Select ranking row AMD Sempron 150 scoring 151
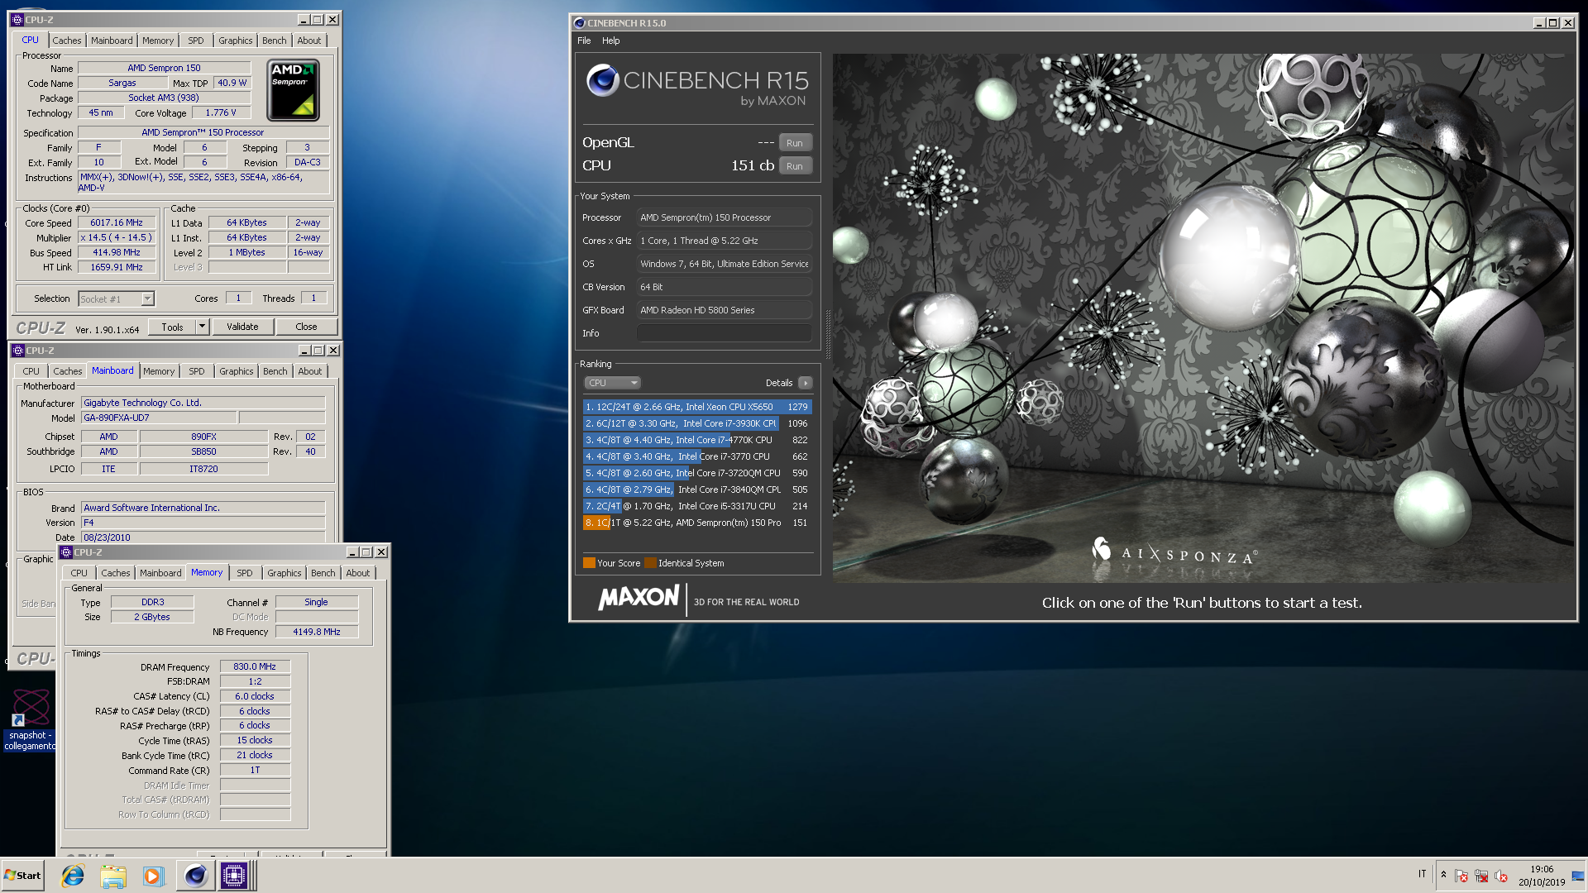The image size is (1588, 893). tap(697, 523)
